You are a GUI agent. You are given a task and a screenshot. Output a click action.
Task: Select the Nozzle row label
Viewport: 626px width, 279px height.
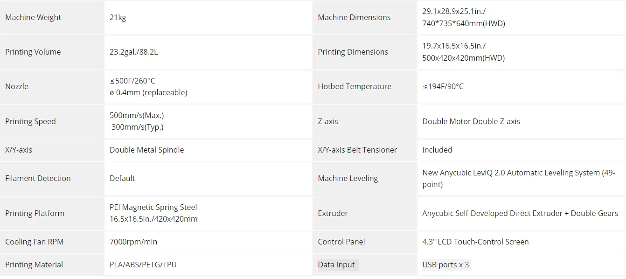17,87
